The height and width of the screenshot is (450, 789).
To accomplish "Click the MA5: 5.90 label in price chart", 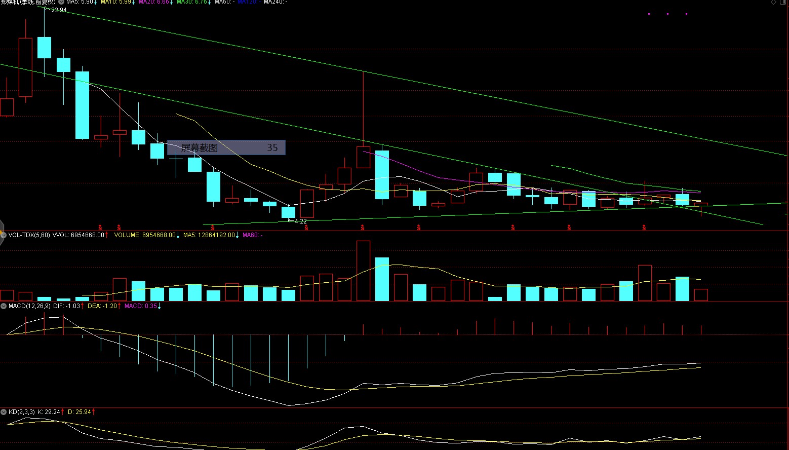I will 80,2.
